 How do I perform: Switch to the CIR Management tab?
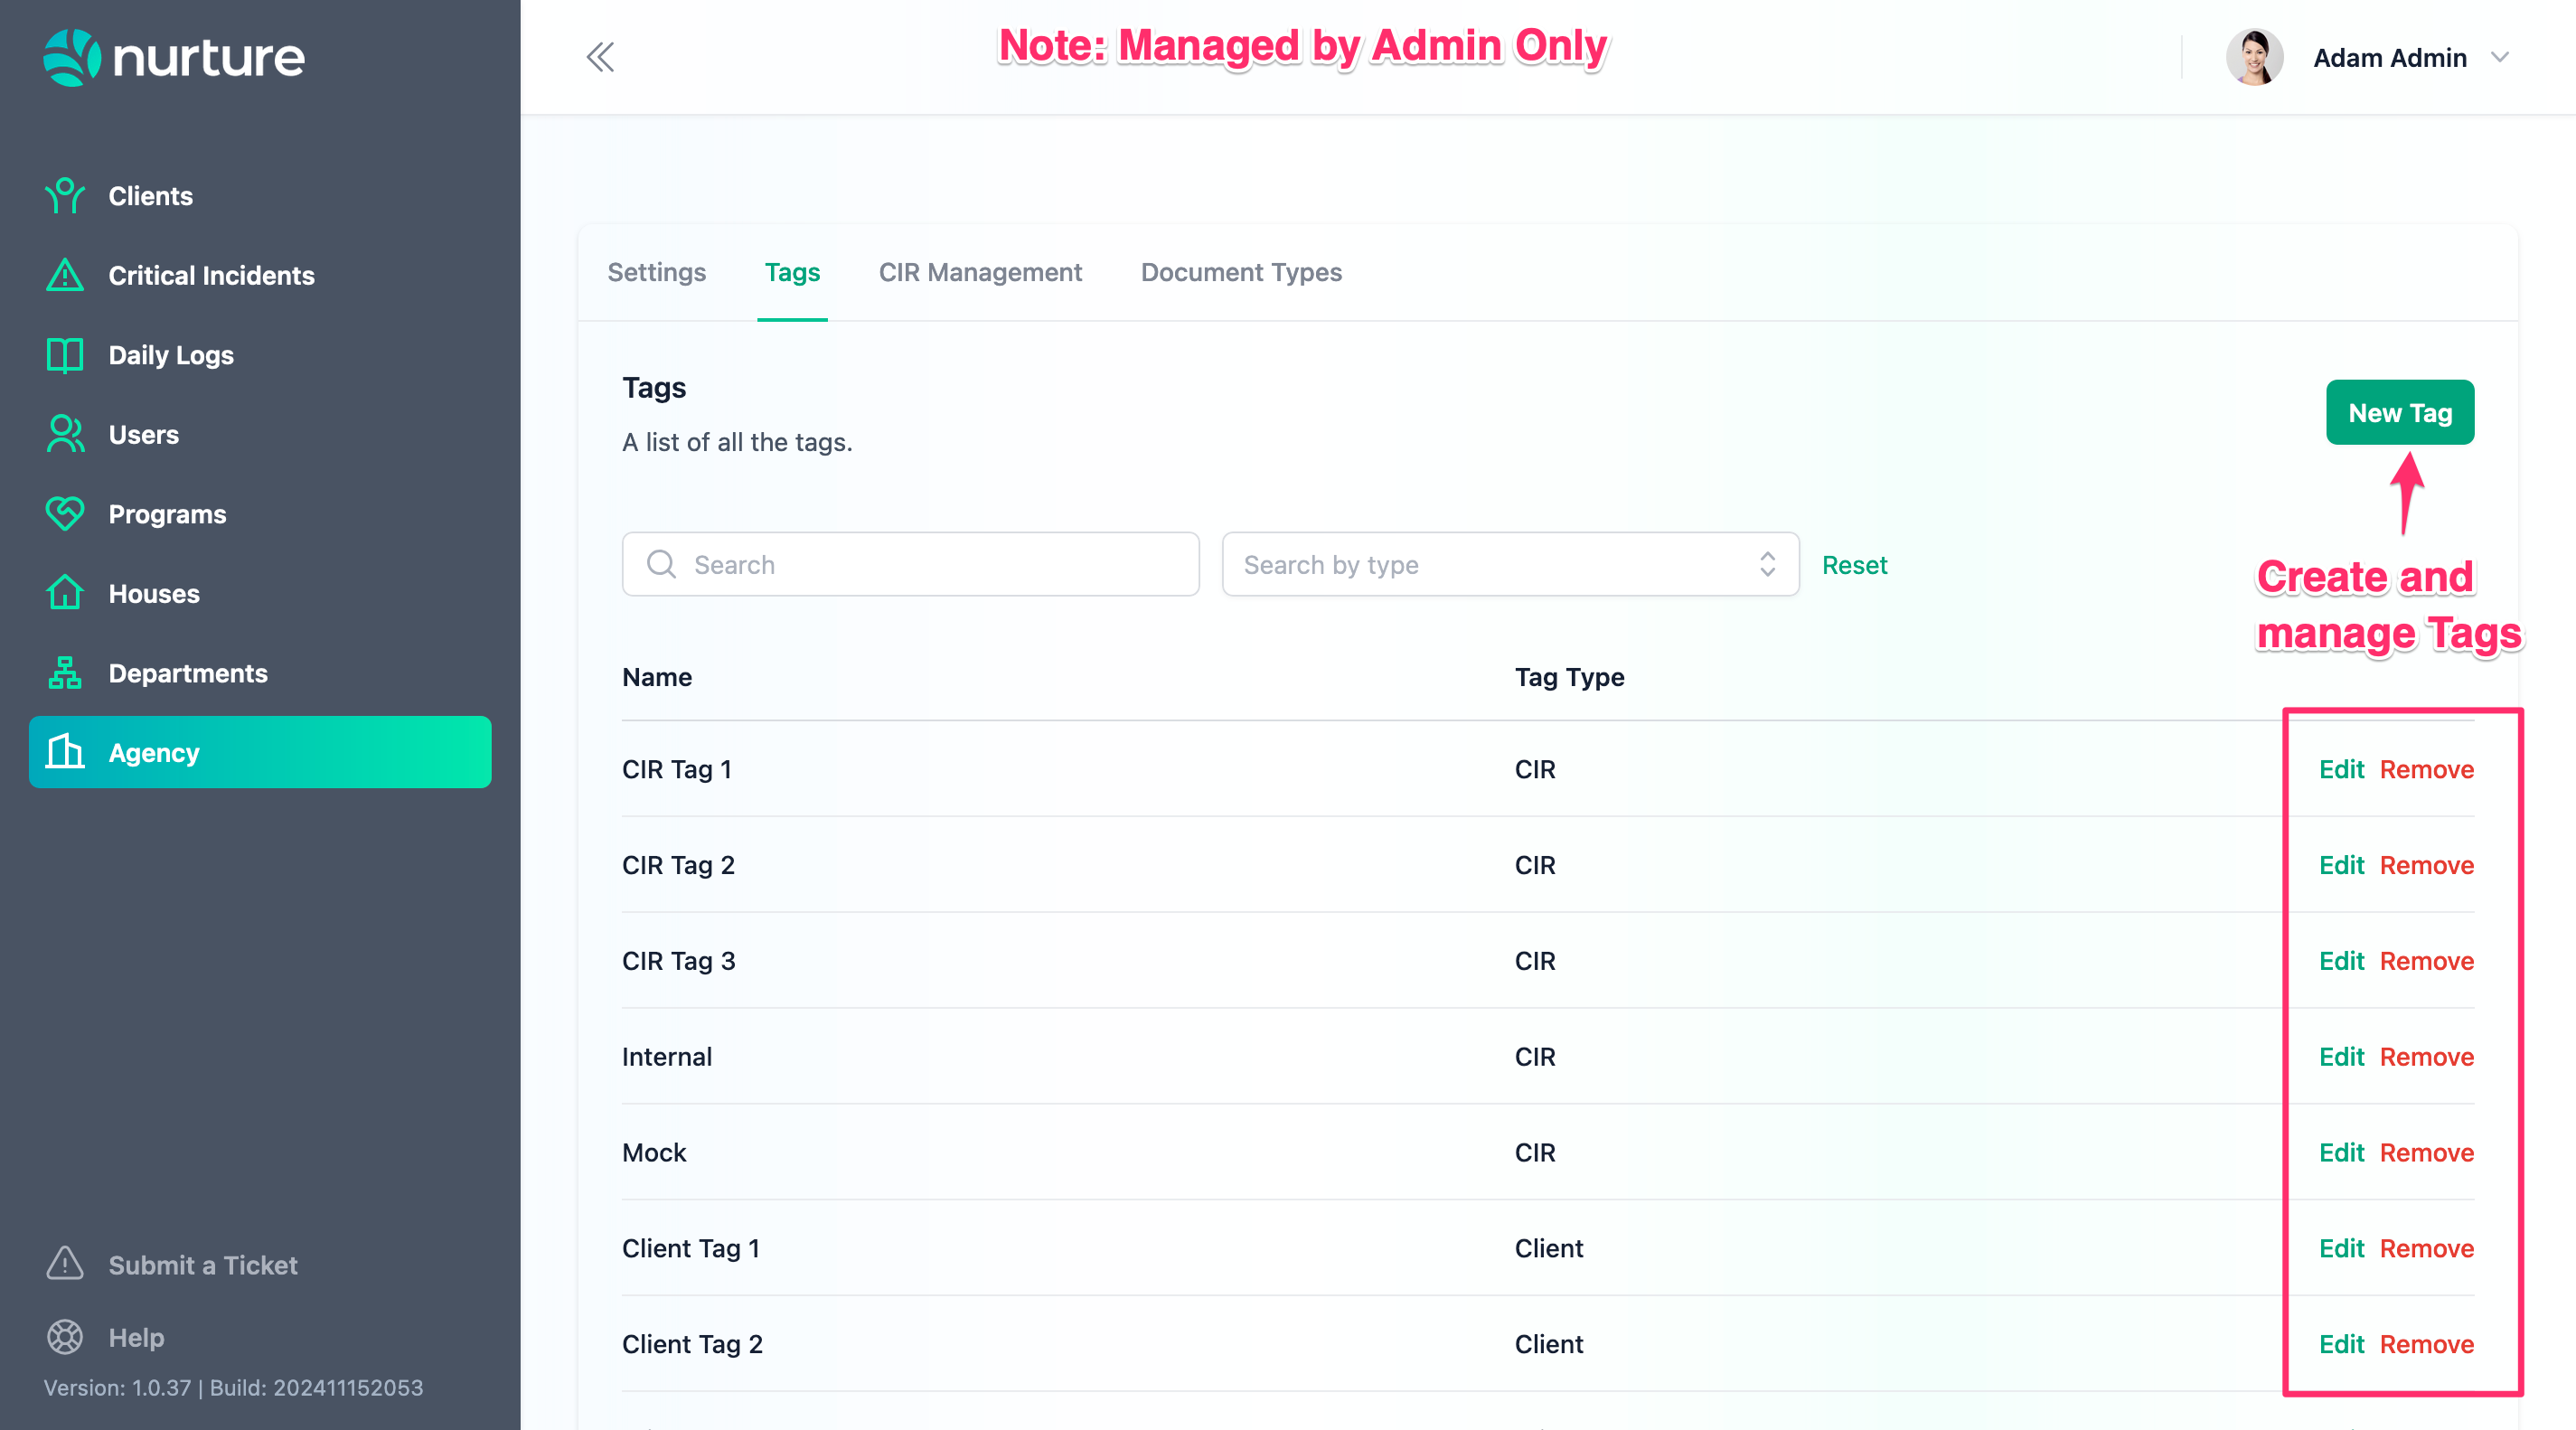(980, 272)
